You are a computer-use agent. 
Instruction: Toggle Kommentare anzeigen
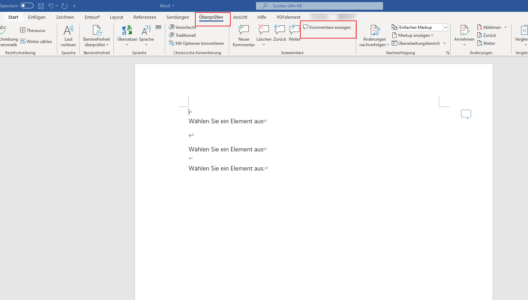(x=327, y=27)
